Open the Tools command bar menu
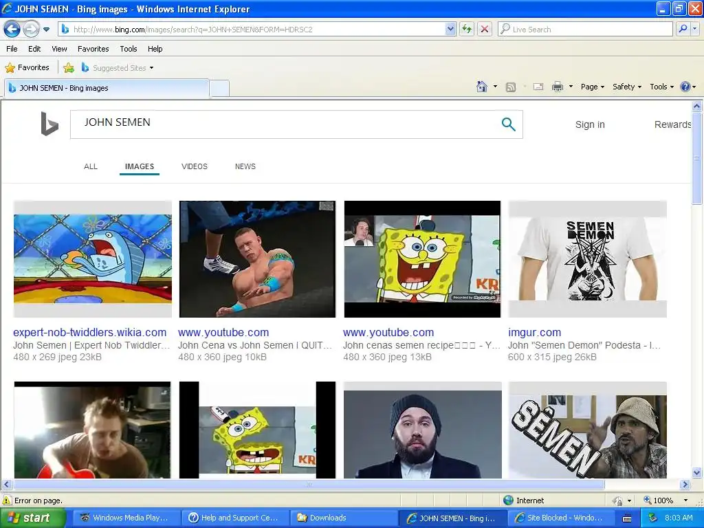The height and width of the screenshot is (528, 704). (x=661, y=87)
